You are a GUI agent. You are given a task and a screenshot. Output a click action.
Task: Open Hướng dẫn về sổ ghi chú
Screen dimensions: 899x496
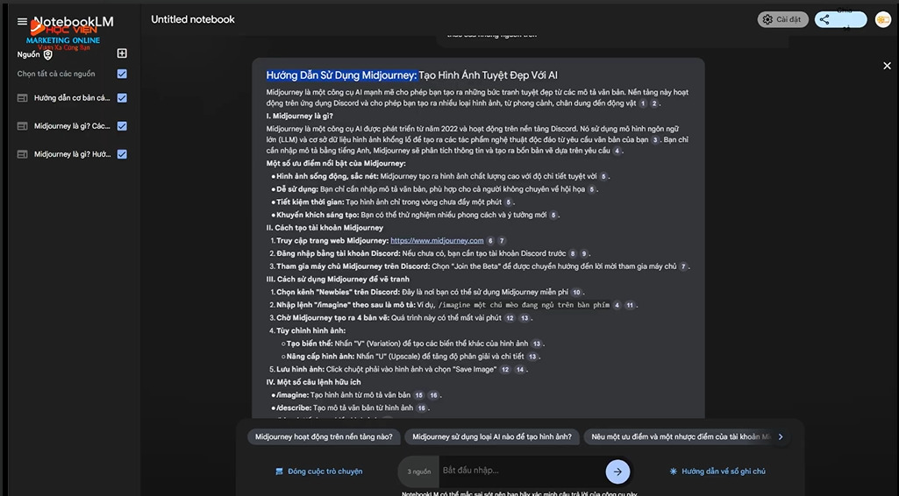pos(717,471)
